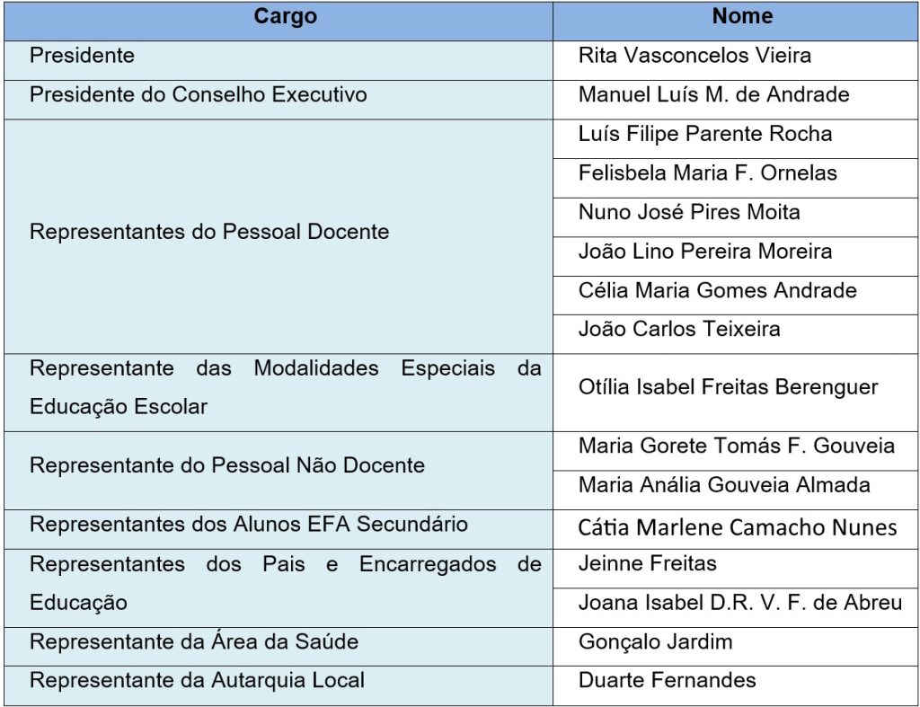Select Manuel Luís M. de Andrade
The width and height of the screenshot is (920, 707).
click(x=713, y=94)
